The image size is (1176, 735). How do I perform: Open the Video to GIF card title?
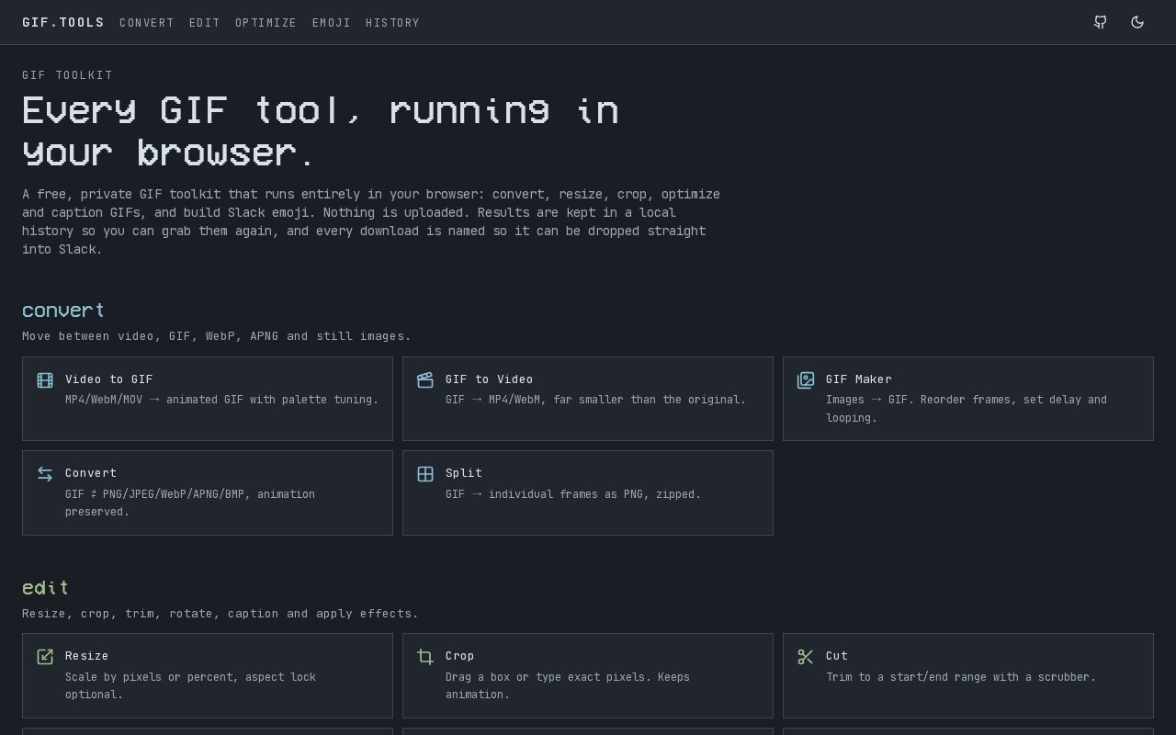[109, 379]
